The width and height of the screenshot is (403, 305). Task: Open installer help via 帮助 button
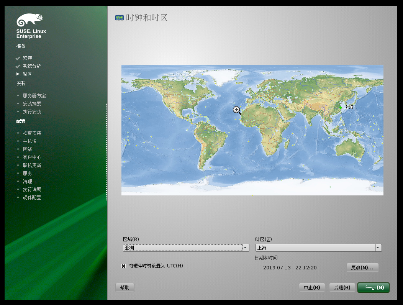(x=125, y=287)
